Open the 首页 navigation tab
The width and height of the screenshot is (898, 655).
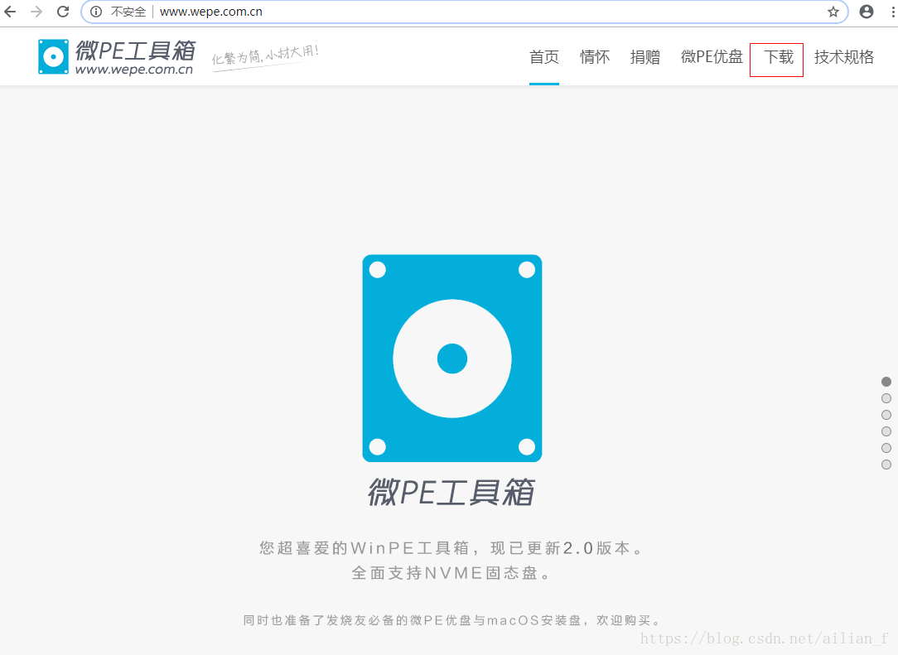(x=544, y=56)
